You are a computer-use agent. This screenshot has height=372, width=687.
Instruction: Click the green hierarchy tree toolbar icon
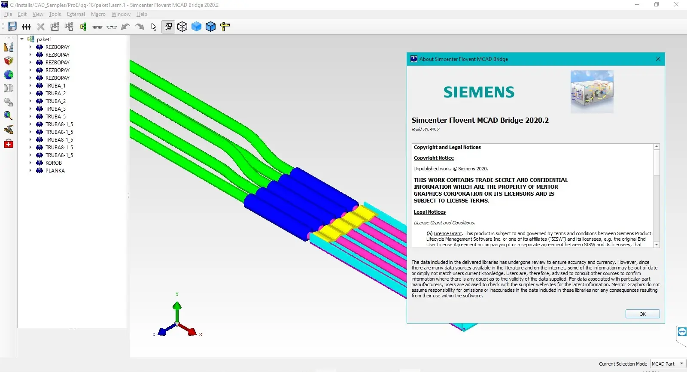coord(83,27)
